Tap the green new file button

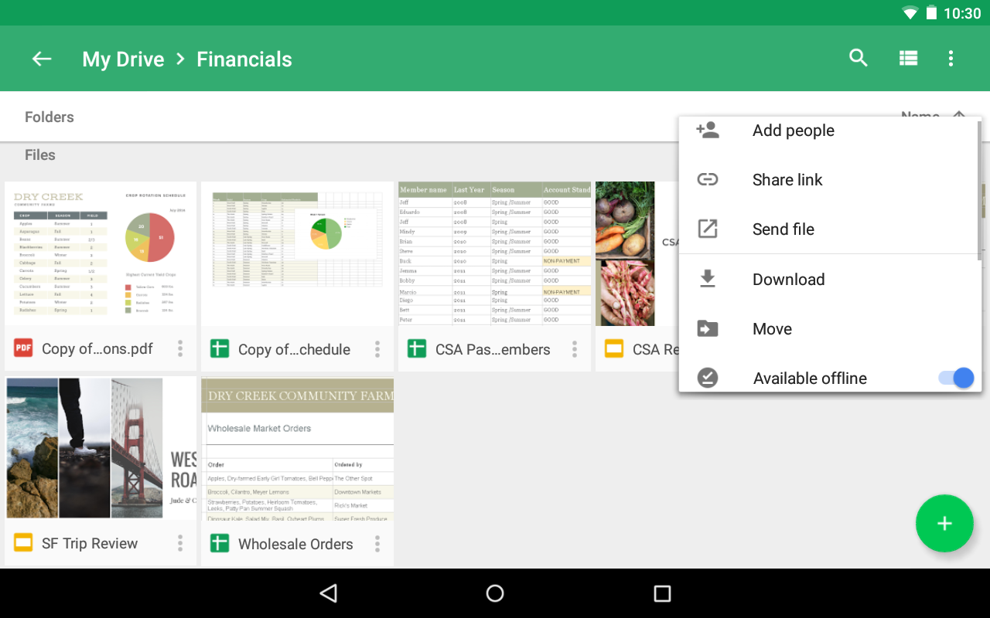944,523
